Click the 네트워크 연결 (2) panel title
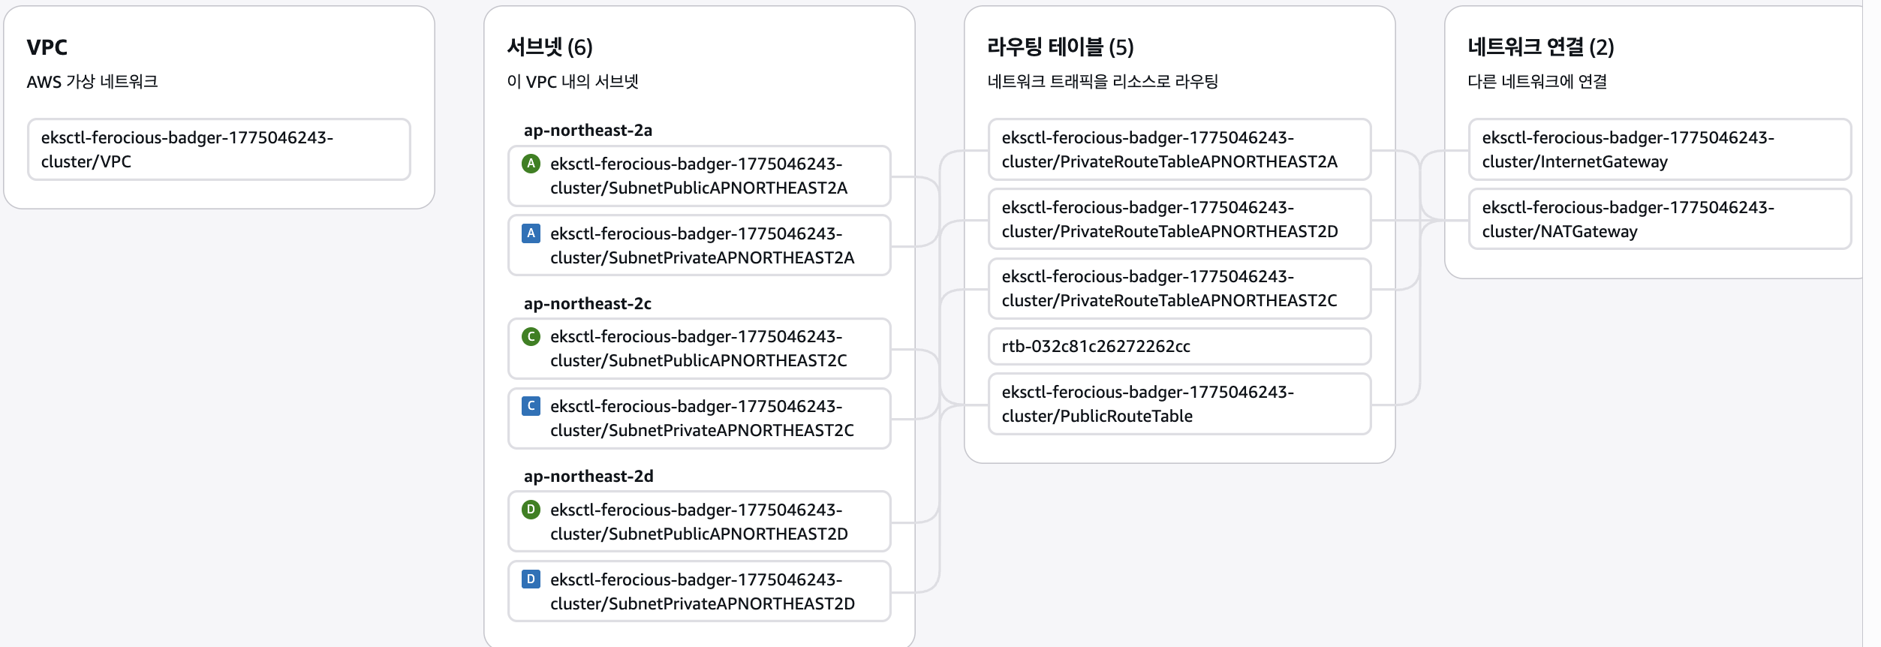The width and height of the screenshot is (1881, 647). click(1540, 47)
